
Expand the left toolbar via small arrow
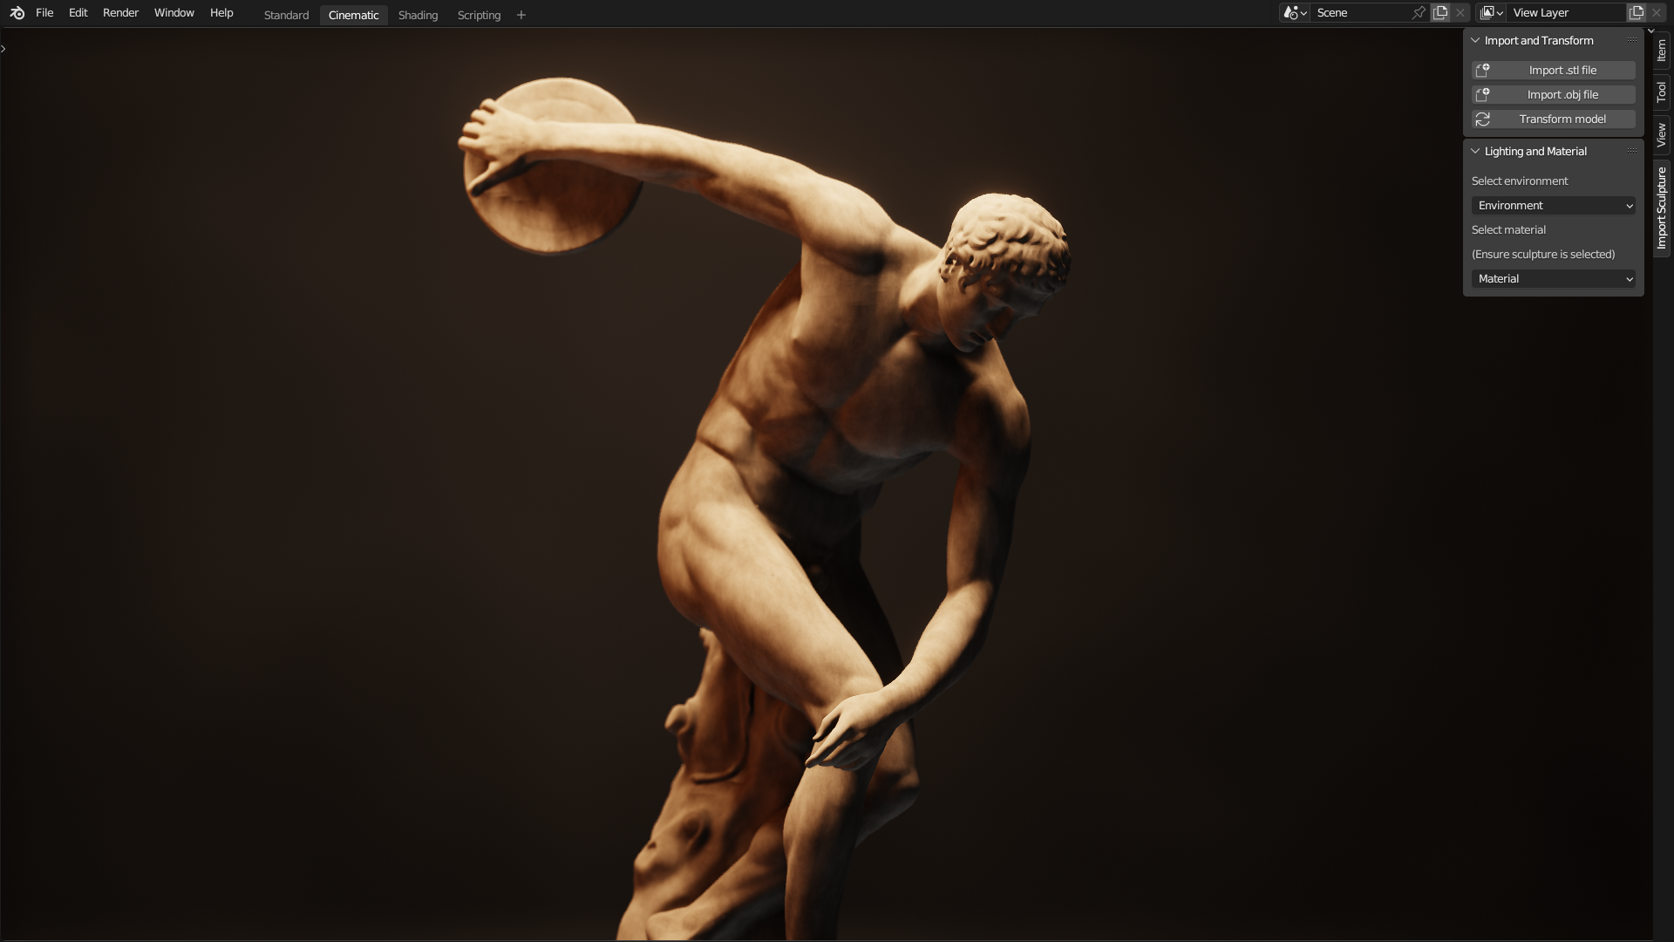tap(3, 49)
